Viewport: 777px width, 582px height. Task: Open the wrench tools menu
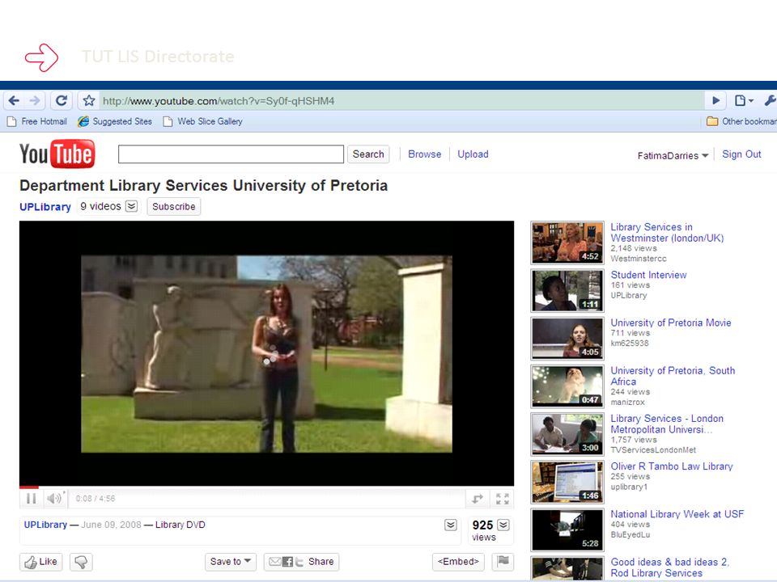click(x=770, y=100)
